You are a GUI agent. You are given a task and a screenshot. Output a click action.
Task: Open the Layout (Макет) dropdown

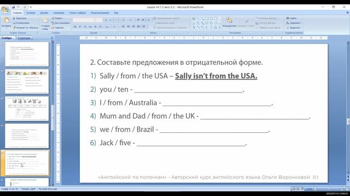[58, 18]
